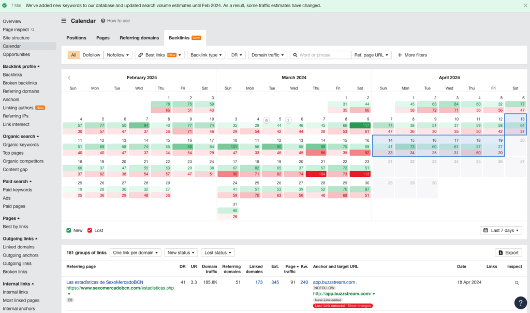
Task: Open the One link per domain dropdown
Action: pyautogui.click(x=135, y=252)
